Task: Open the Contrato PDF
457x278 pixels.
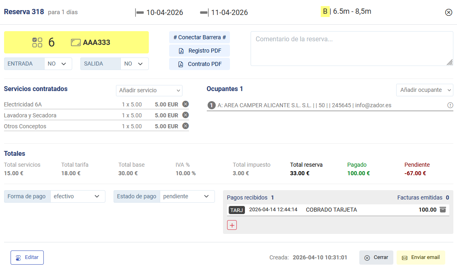Action: pos(200,64)
